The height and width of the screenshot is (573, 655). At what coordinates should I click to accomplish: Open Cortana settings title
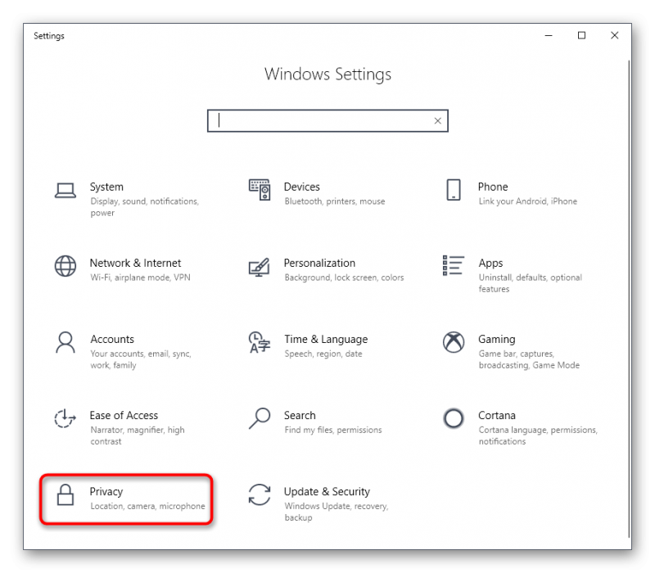(497, 416)
